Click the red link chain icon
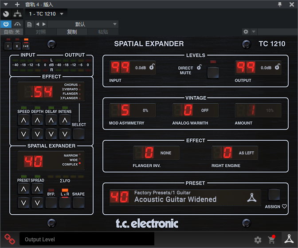Image resolution: width=298 pixels, height=248 pixels. tap(10, 239)
